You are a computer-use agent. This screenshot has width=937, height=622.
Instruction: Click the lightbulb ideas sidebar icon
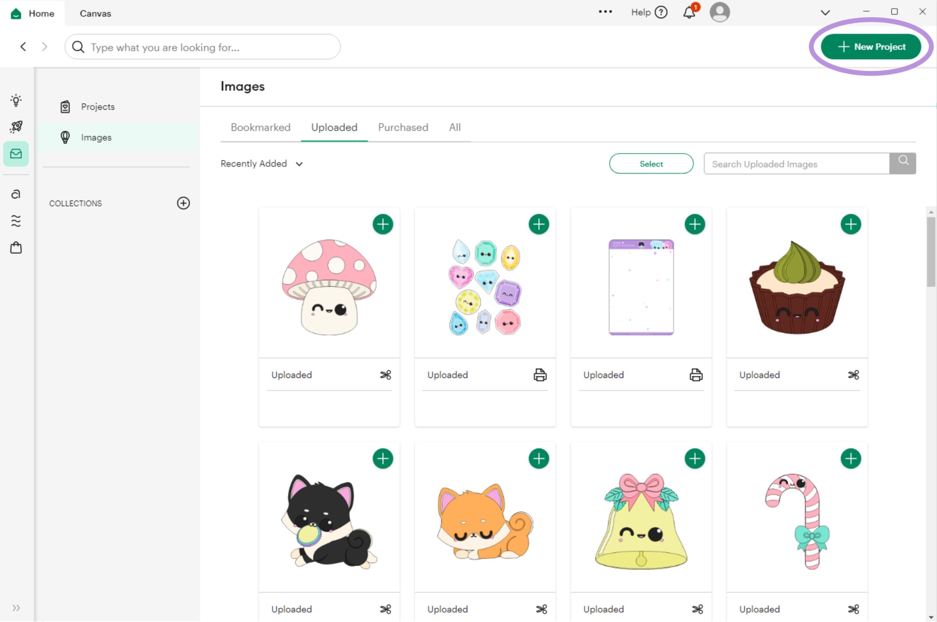pyautogui.click(x=16, y=100)
